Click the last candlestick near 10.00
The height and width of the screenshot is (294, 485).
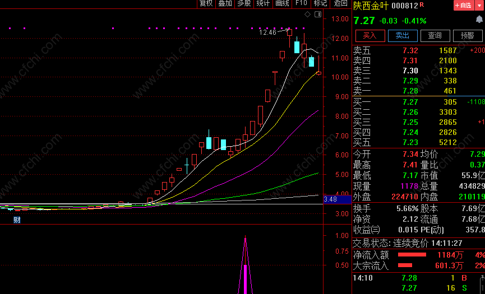click(319, 73)
